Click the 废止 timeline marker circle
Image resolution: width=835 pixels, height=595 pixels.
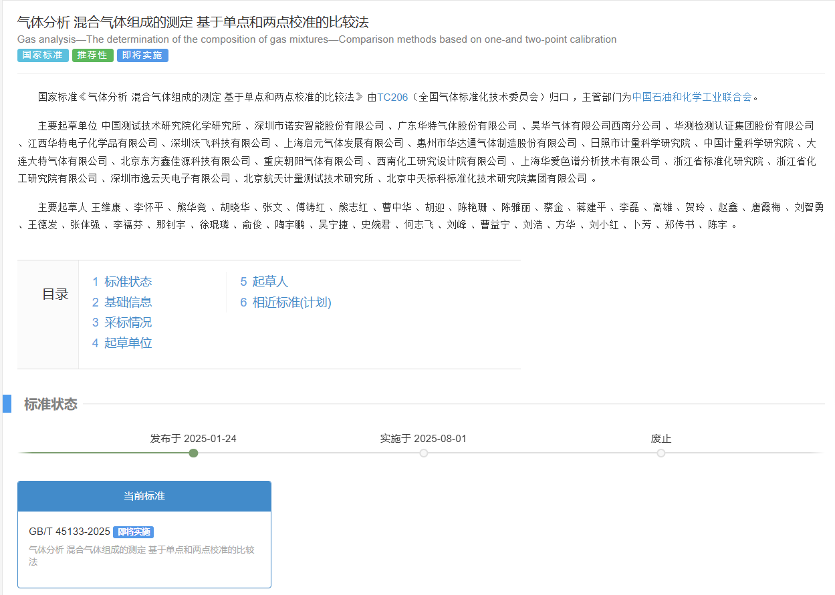[661, 453]
